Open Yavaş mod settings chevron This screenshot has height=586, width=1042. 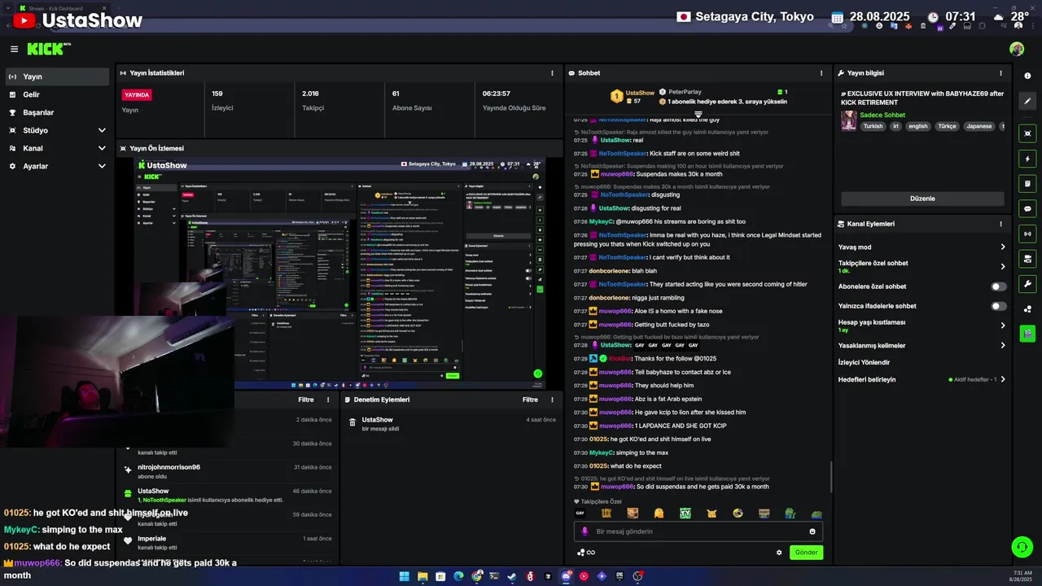click(1003, 247)
